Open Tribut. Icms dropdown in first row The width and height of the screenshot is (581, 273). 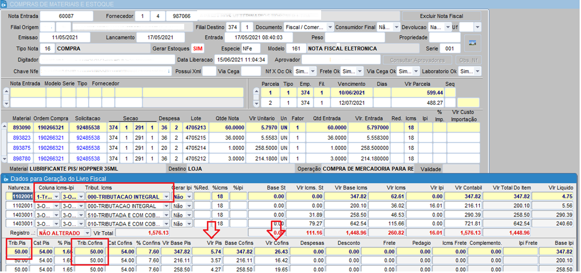pos(167,197)
